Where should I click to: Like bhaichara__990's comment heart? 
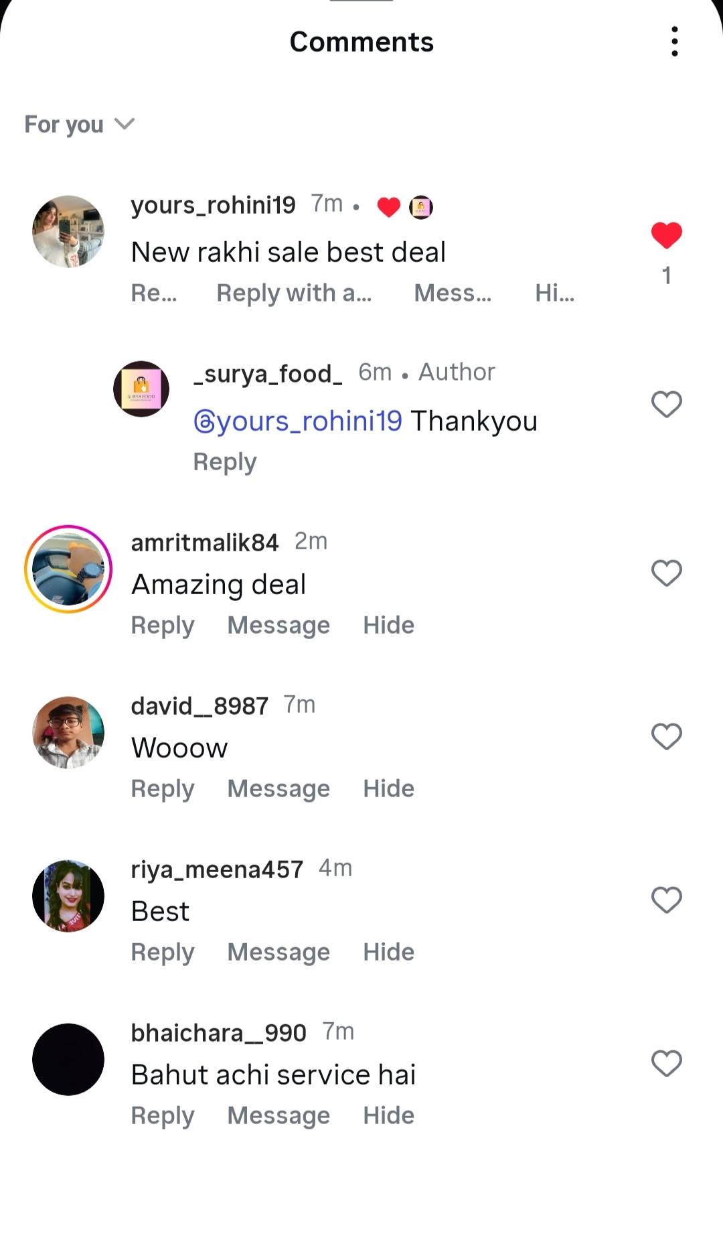point(666,1063)
